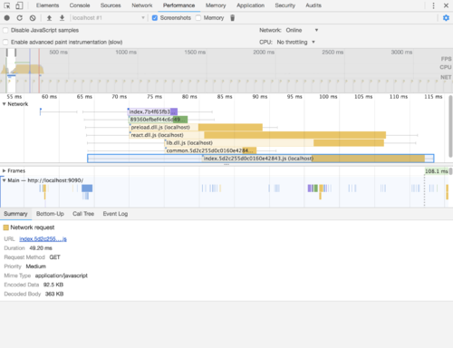Switch to the Network tab
This screenshot has height=348, width=453.
(x=142, y=5)
